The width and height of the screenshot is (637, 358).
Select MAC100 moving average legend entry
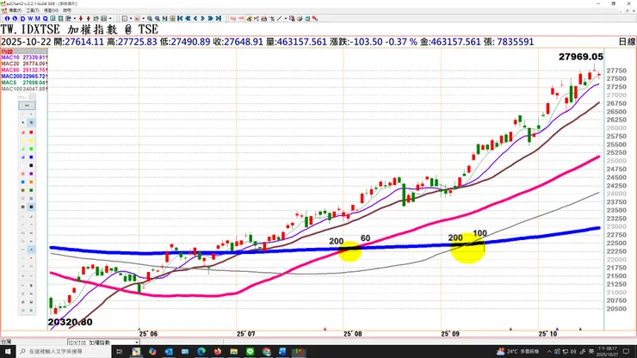click(x=24, y=89)
